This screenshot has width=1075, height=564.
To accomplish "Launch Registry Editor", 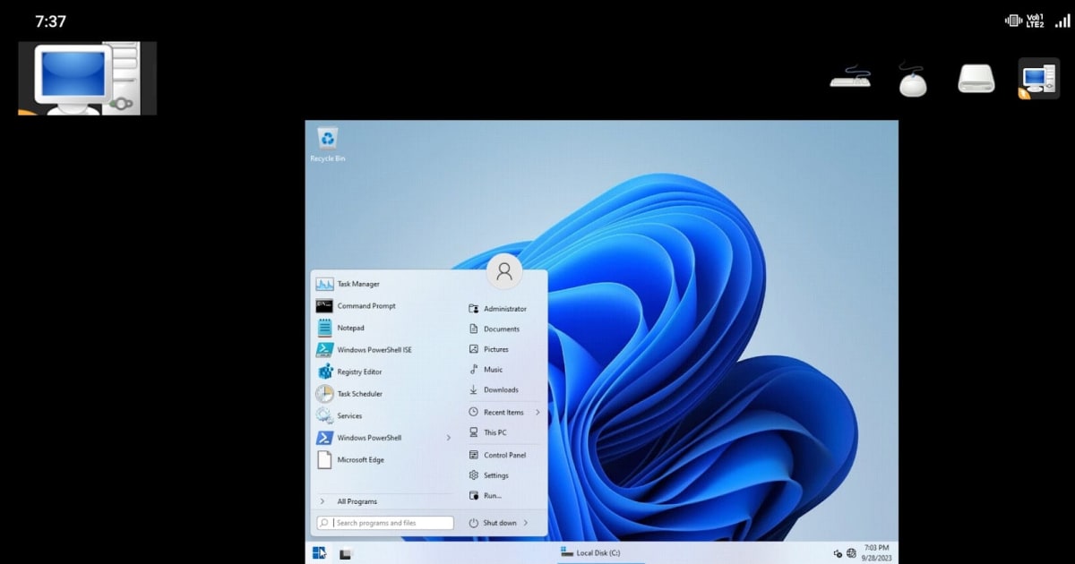I will (359, 371).
